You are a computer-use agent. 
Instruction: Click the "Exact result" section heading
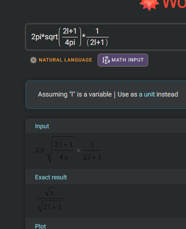click(51, 177)
